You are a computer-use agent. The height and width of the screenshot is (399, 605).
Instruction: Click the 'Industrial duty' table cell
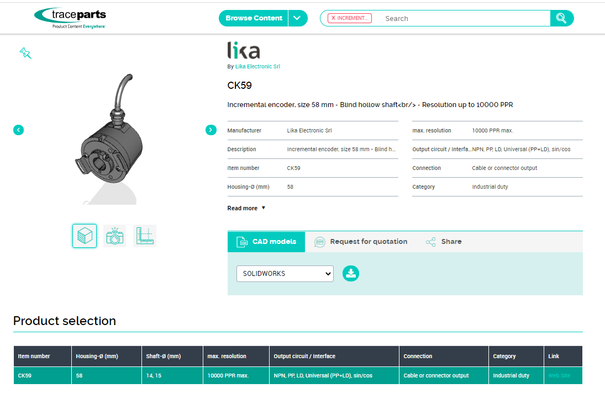(516, 375)
